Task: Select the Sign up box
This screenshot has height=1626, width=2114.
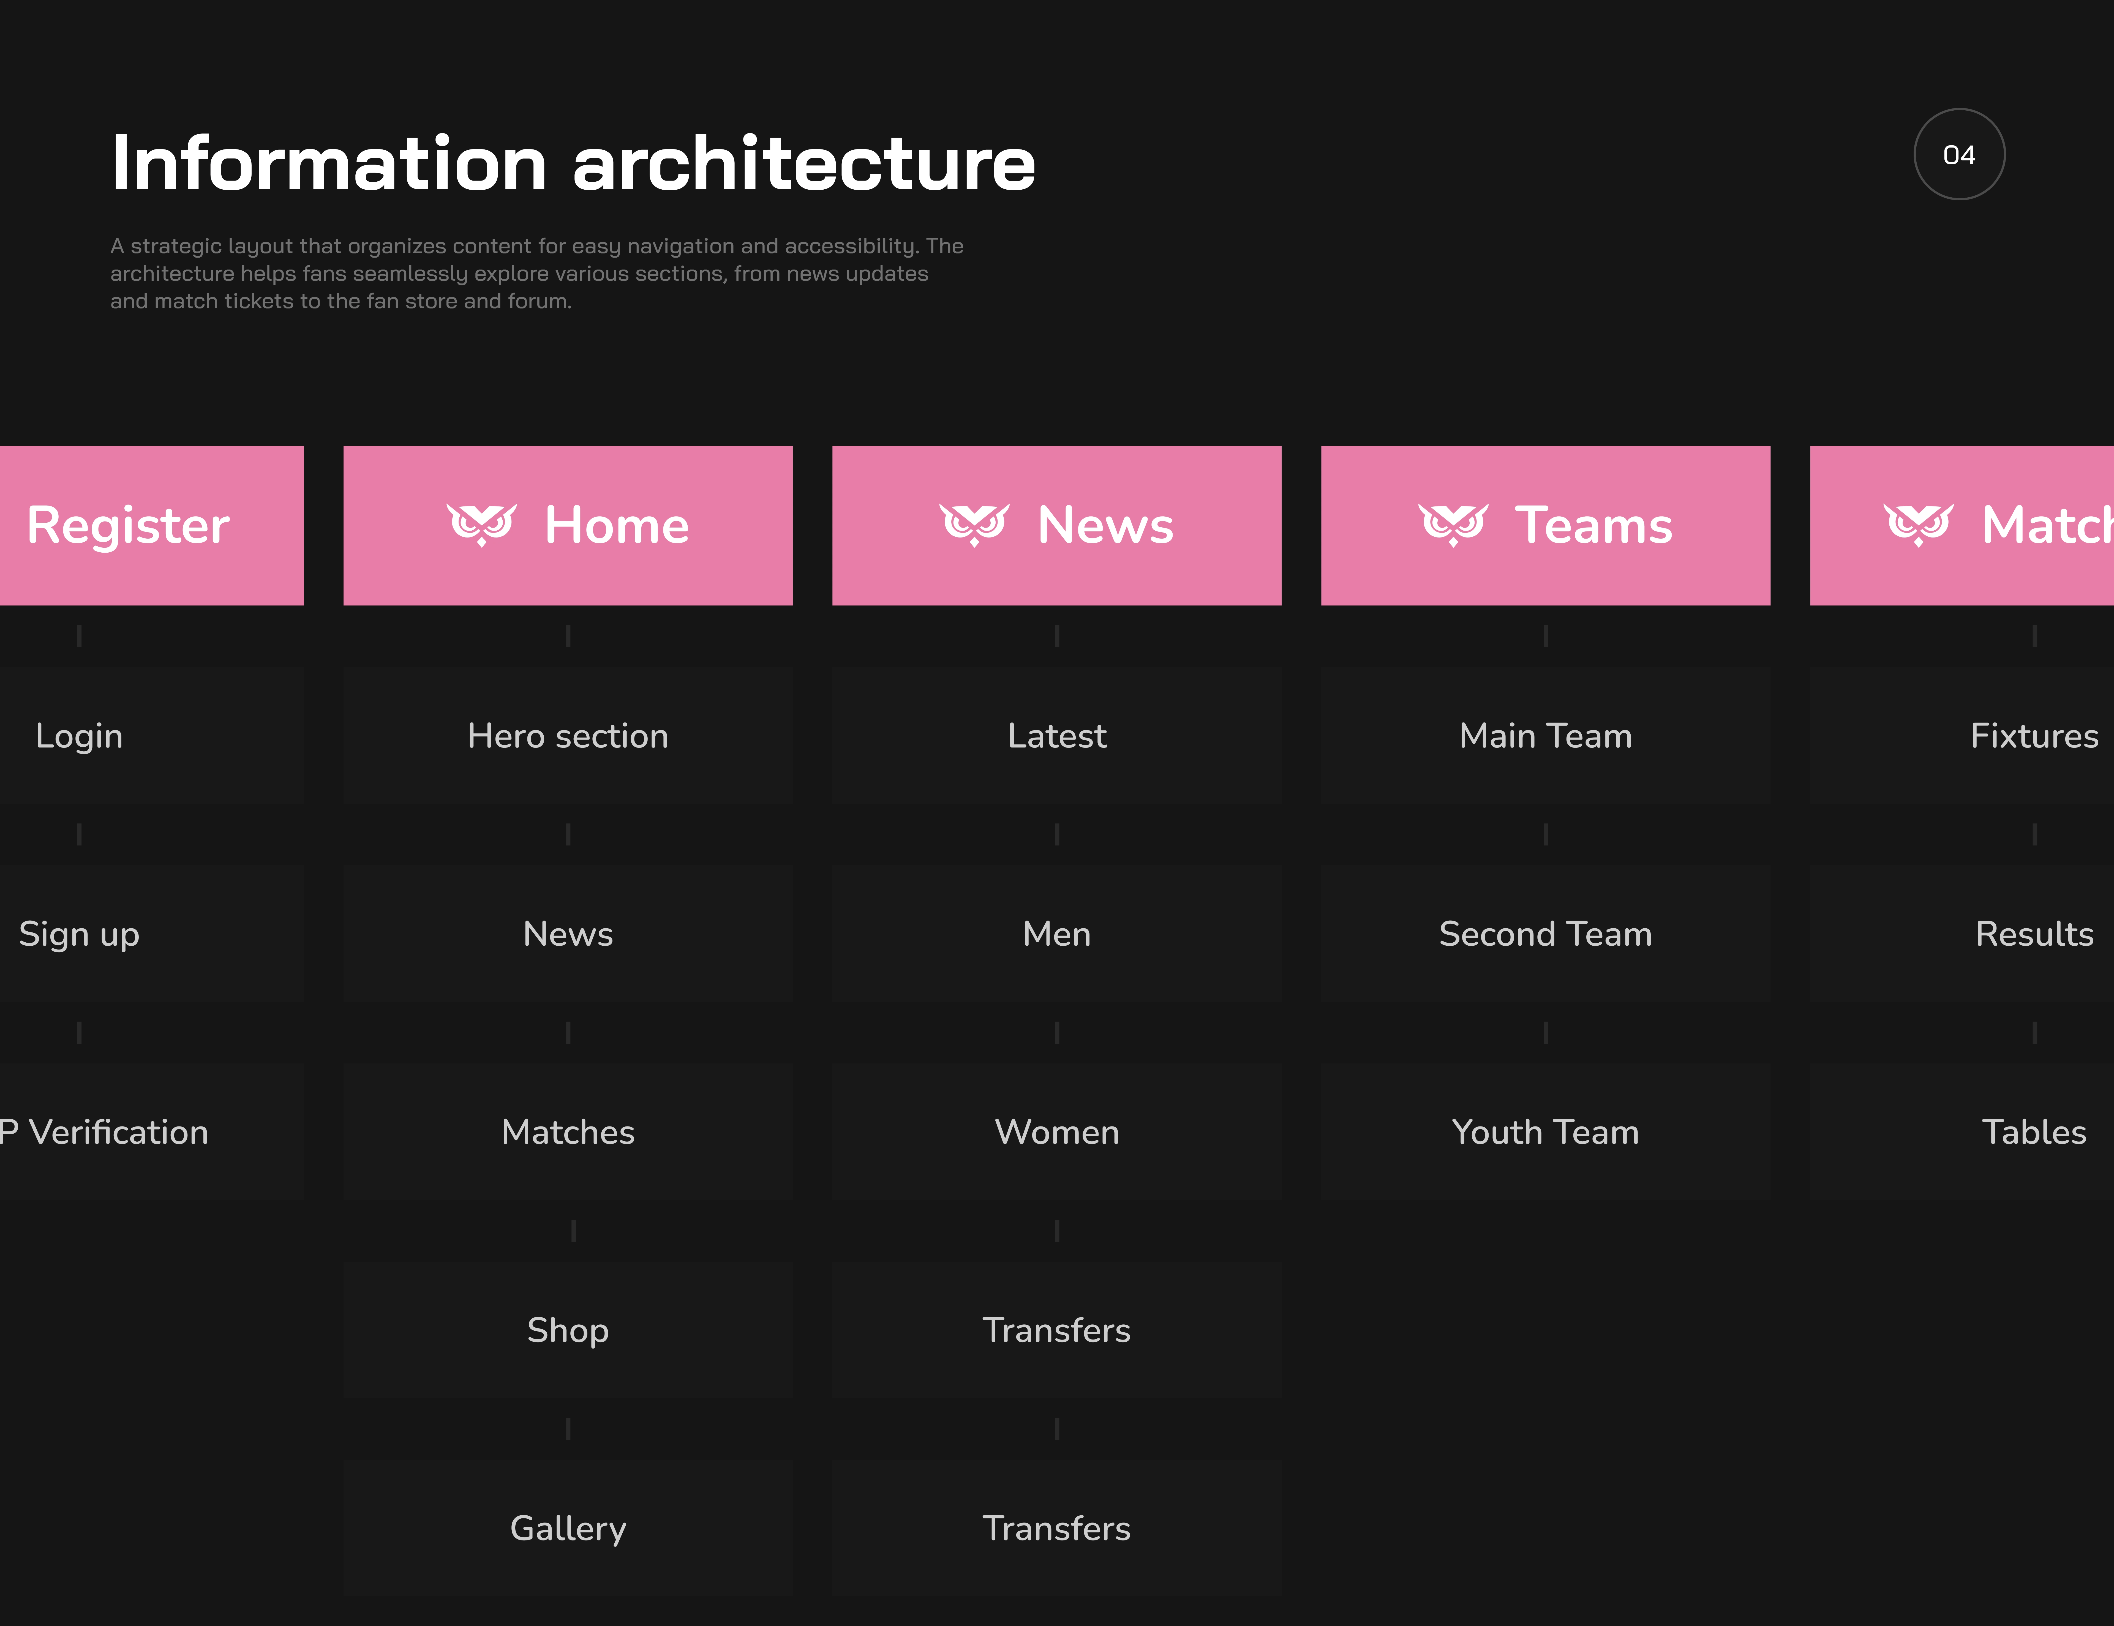Action: 79,934
